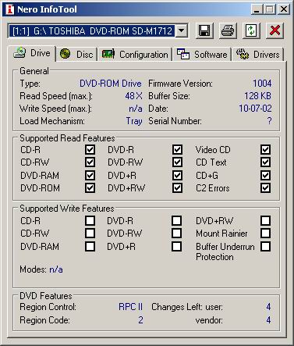The height and width of the screenshot is (346, 294).
Task: Click the Save floppy disk icon
Action: (x=204, y=30)
